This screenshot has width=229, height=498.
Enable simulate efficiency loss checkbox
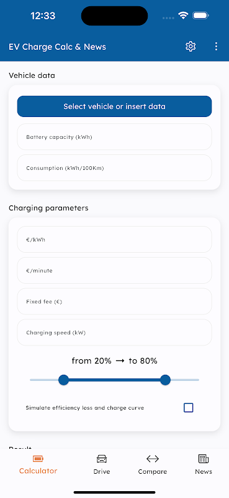[189, 408]
